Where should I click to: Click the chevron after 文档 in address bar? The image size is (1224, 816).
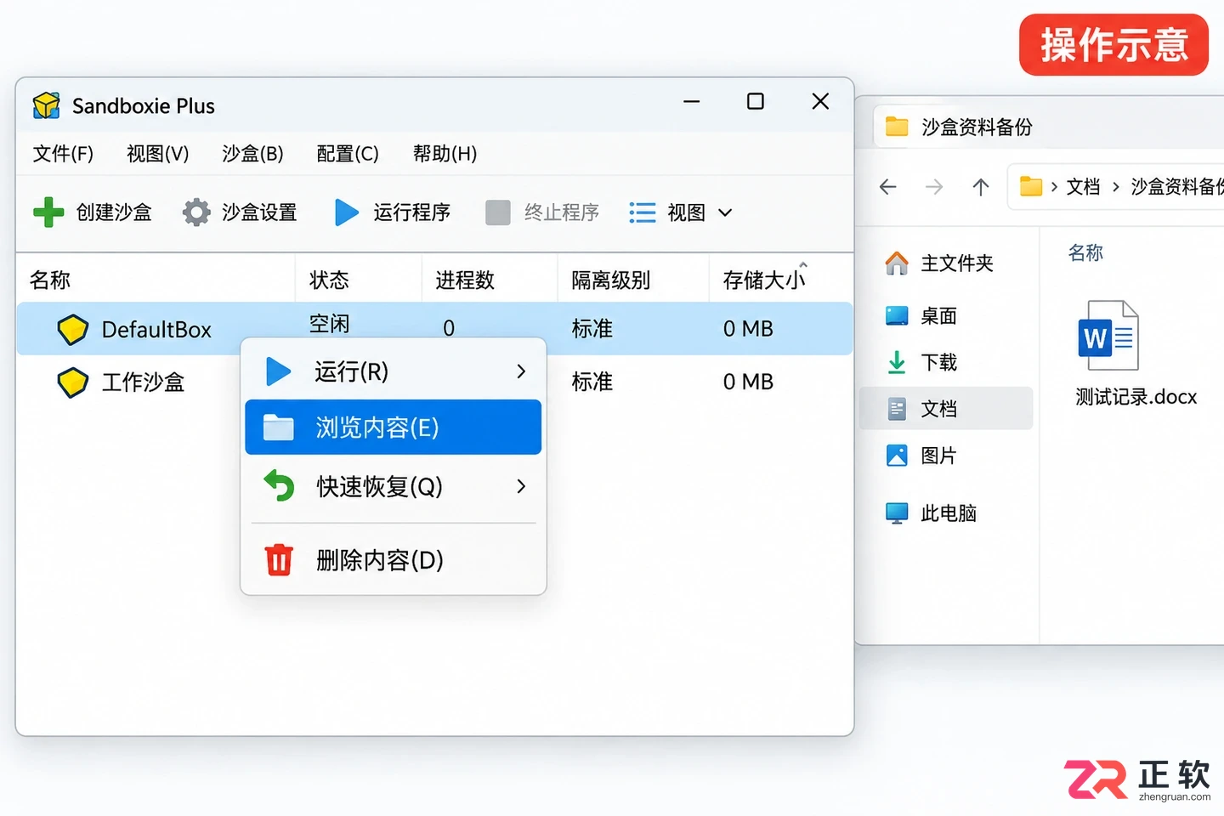point(1116,187)
